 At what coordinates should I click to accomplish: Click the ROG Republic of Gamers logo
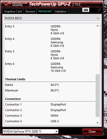click(x=16, y=4)
